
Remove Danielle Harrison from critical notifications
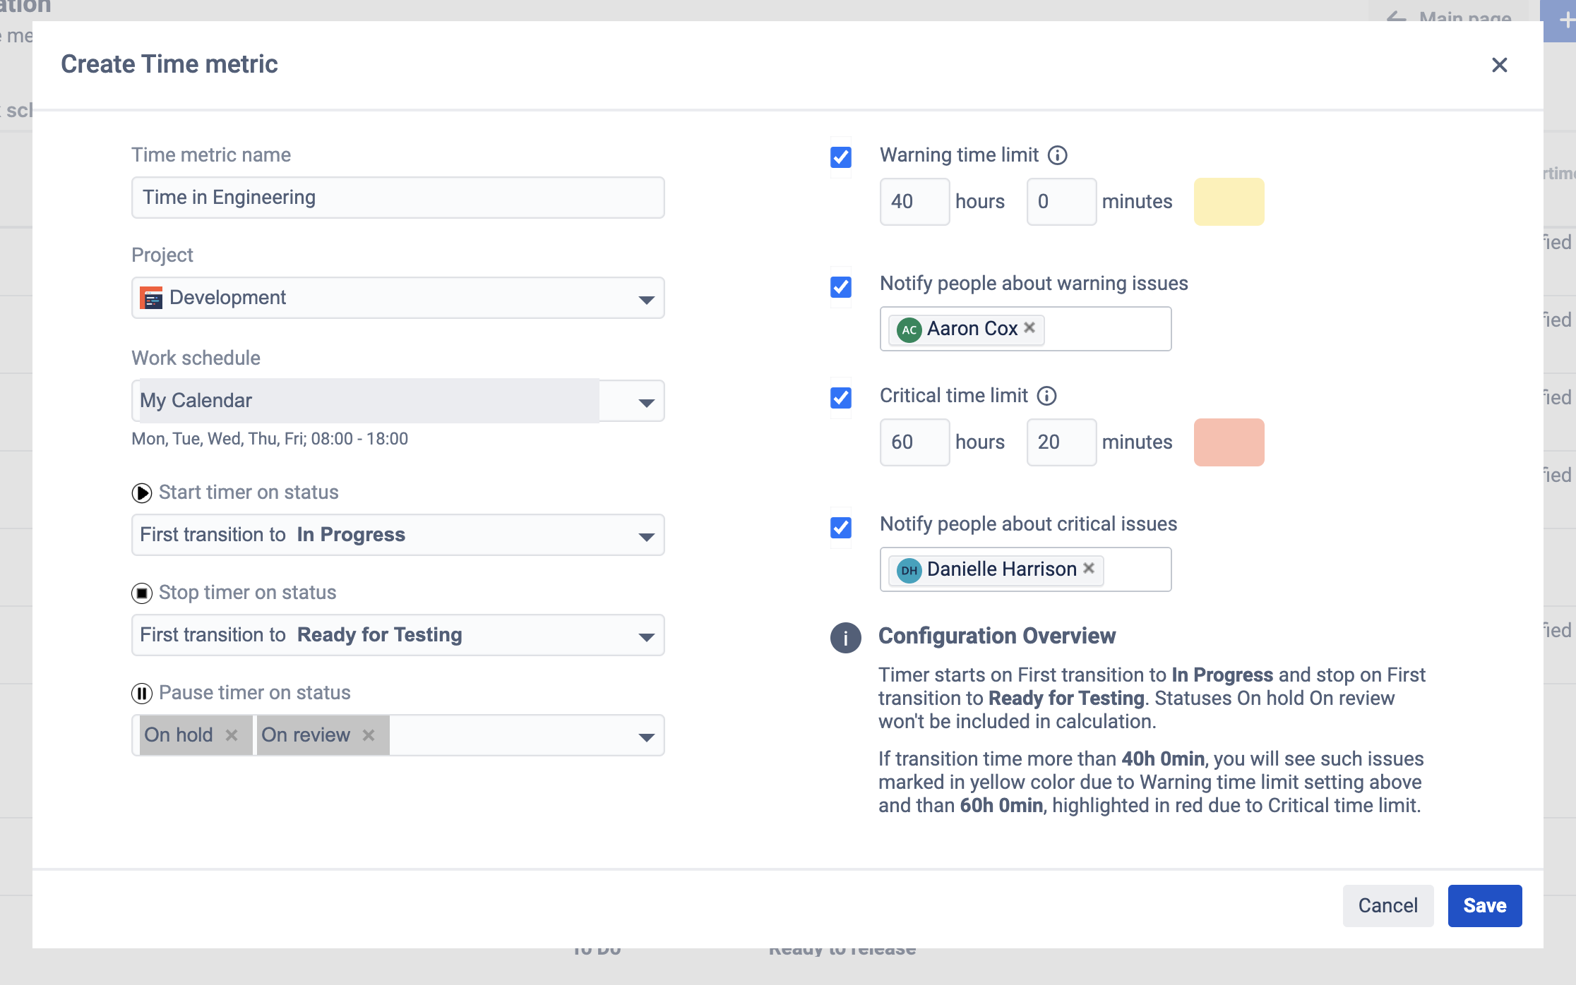(1089, 568)
